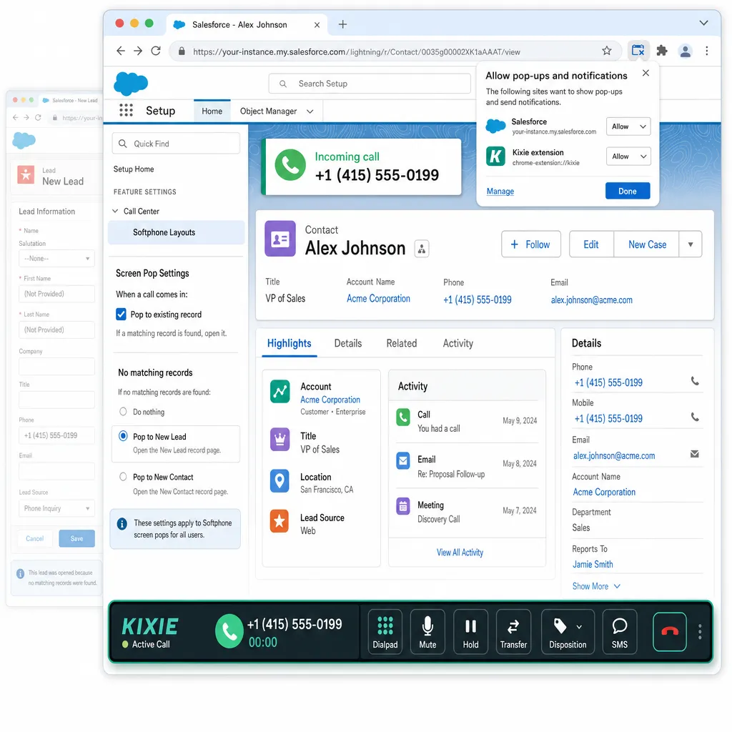Viewport: 732px width, 732px height.
Task: Reload the Salesforce page
Action: click(156, 51)
